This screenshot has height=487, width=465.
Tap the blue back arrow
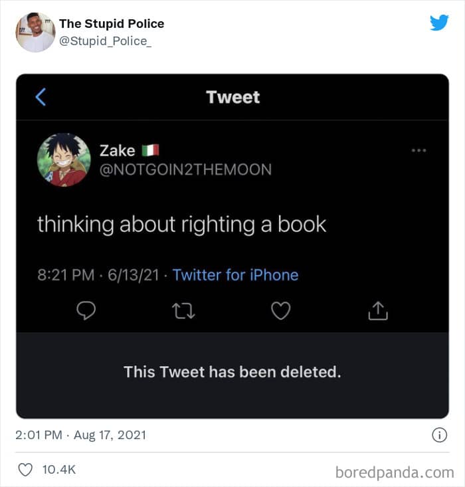tap(41, 97)
